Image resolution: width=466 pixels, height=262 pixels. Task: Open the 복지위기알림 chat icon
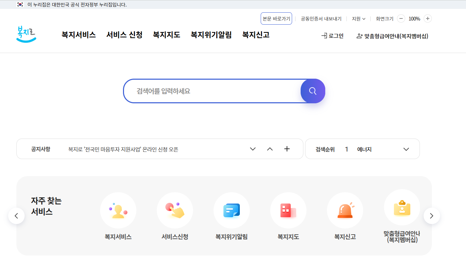point(232,210)
